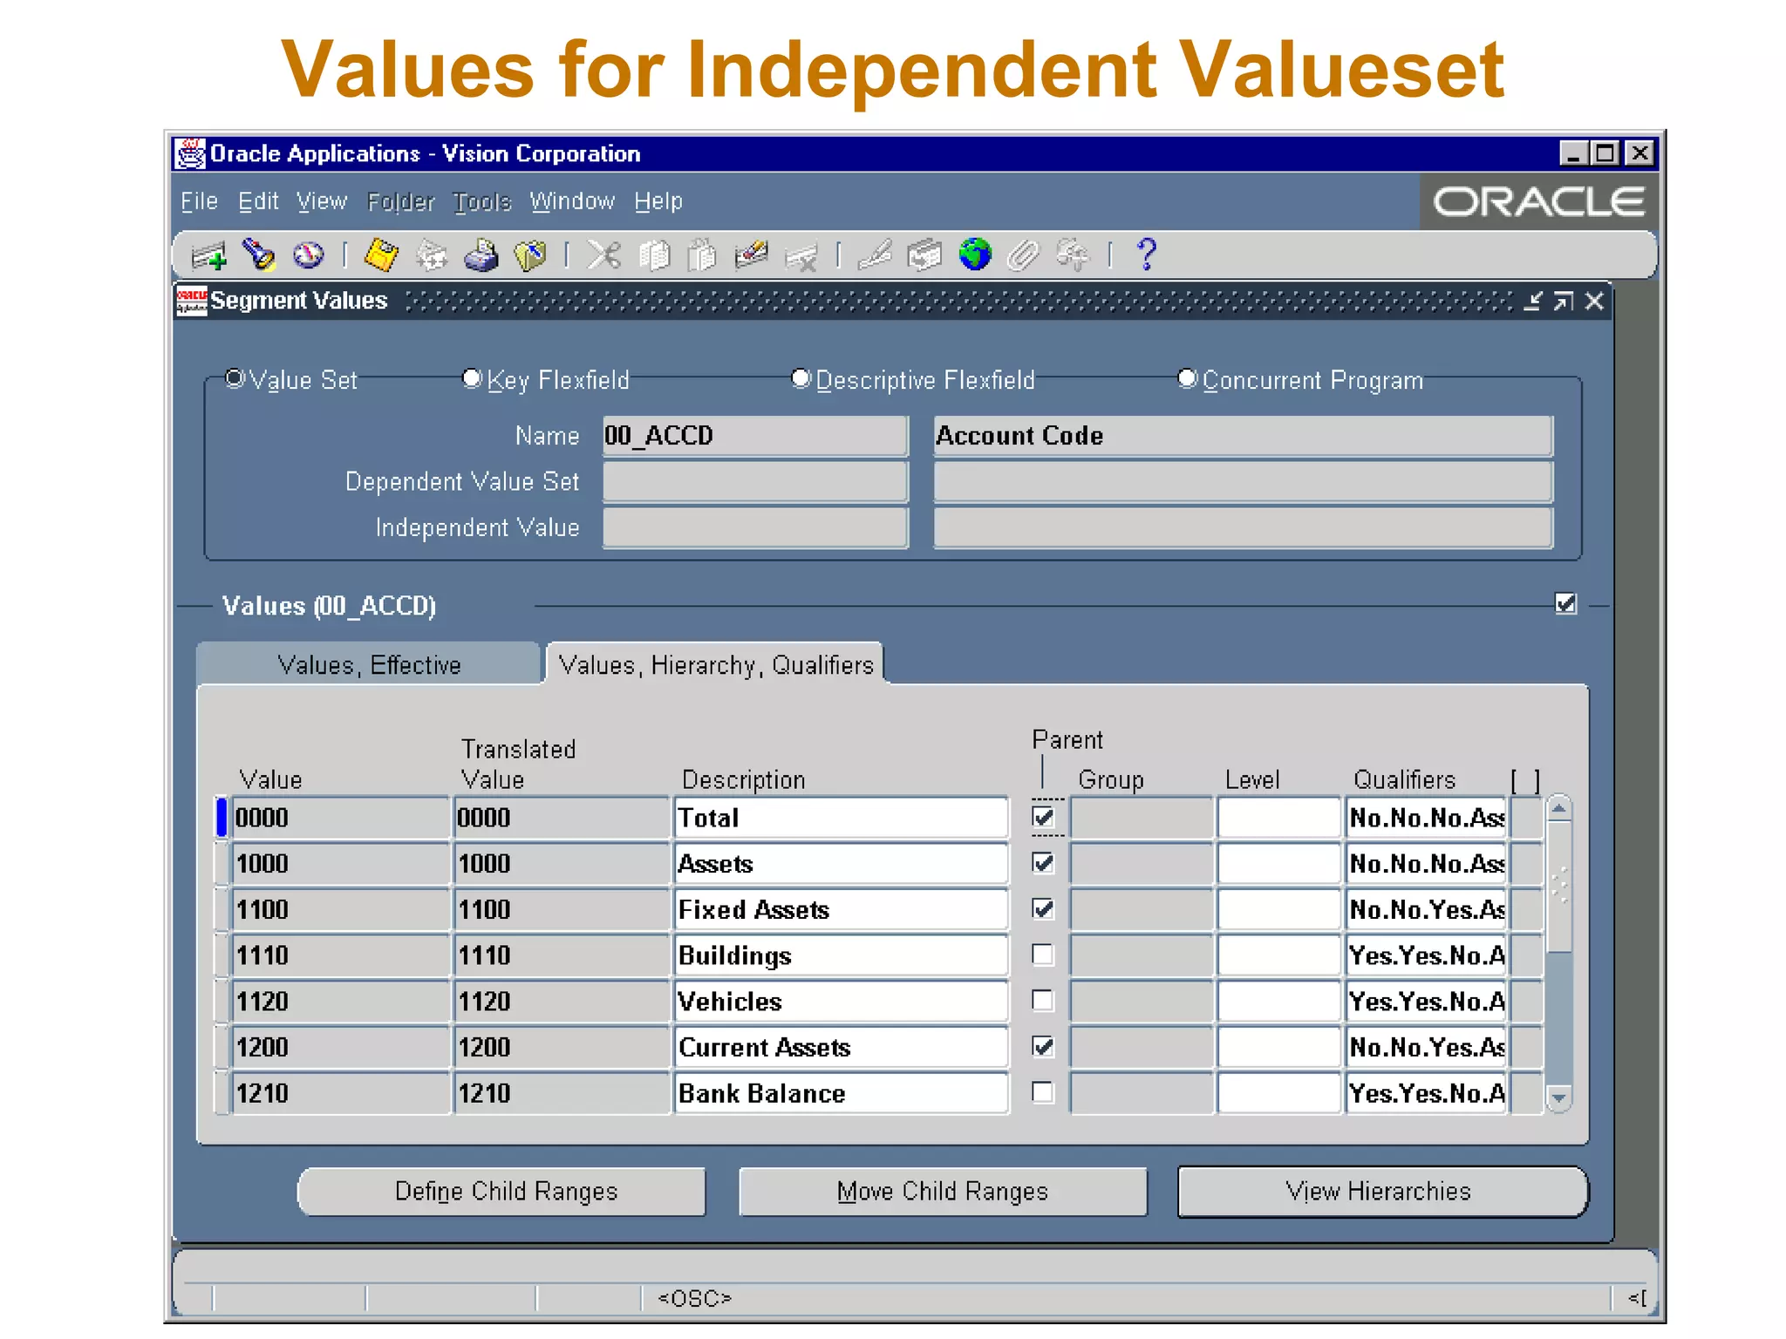
Task: Click the Translations globe icon
Action: pos(975,255)
